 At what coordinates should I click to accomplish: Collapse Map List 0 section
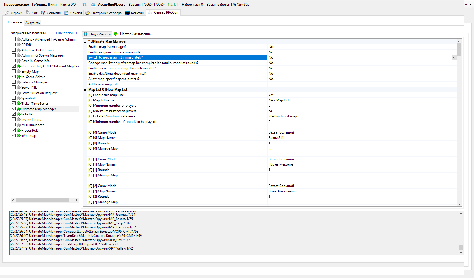[x=85, y=90]
